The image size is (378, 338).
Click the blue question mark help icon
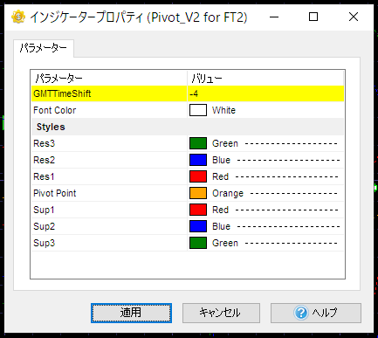pyautogui.click(x=301, y=313)
